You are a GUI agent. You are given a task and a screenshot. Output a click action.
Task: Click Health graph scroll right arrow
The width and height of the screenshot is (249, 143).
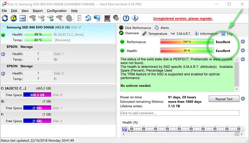click(241, 134)
